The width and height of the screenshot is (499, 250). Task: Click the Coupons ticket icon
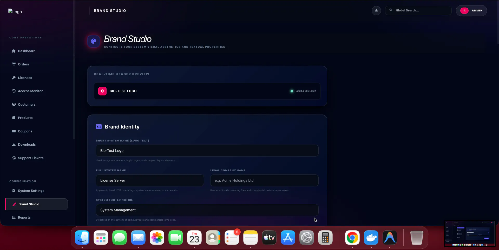tap(14, 131)
